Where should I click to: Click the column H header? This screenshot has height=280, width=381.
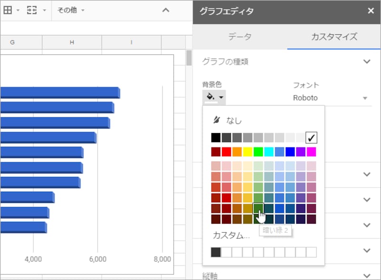pyautogui.click(x=71, y=42)
